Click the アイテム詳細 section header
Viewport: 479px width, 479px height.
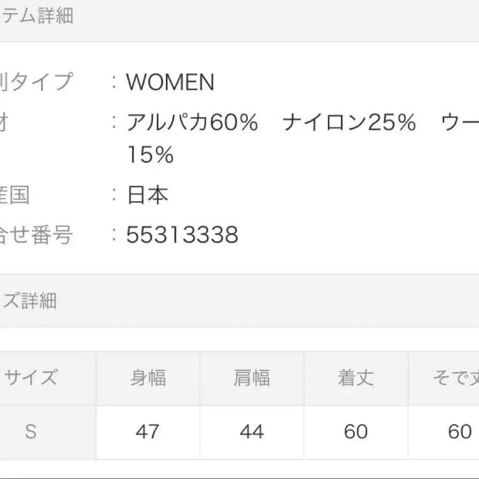point(36,17)
